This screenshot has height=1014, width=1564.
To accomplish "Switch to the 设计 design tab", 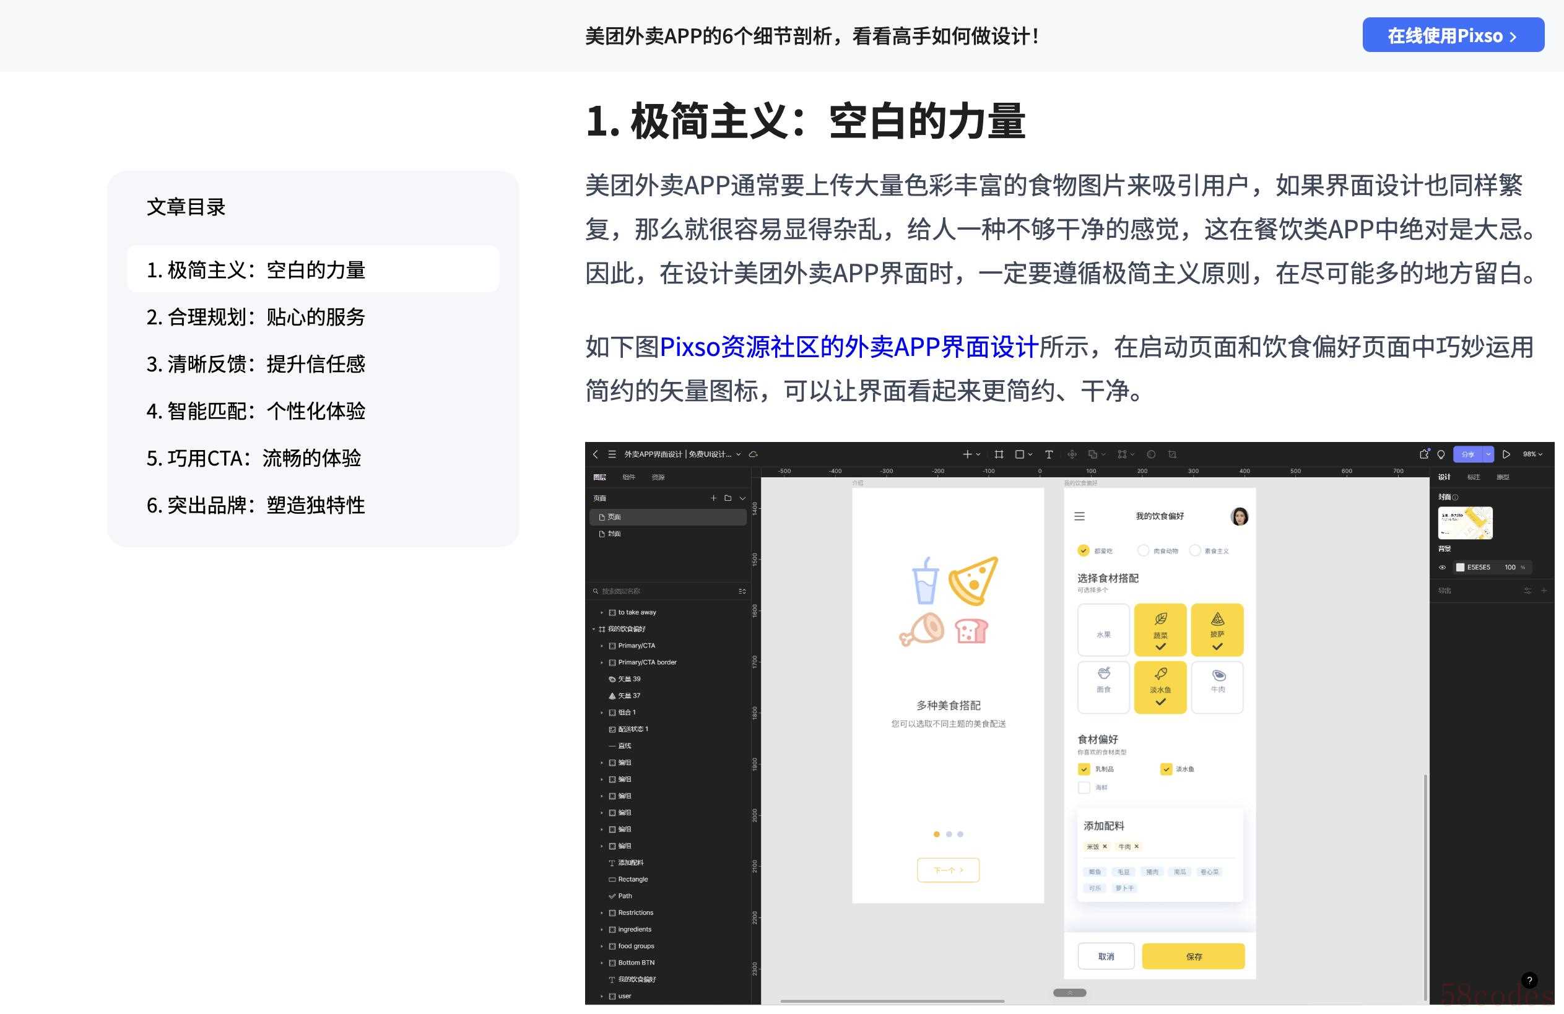I will pyautogui.click(x=1445, y=477).
